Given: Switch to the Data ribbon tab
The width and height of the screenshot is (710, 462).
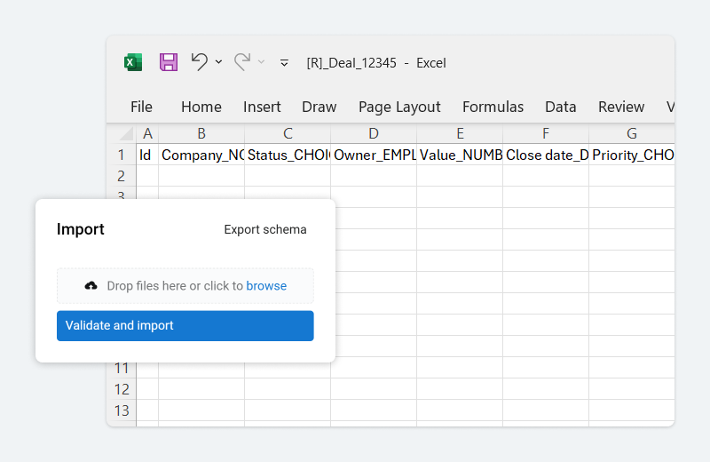Looking at the screenshot, I should [561, 107].
